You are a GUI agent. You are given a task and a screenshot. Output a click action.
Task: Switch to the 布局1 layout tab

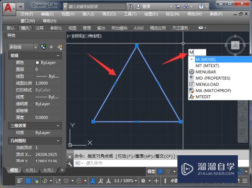(30, 170)
